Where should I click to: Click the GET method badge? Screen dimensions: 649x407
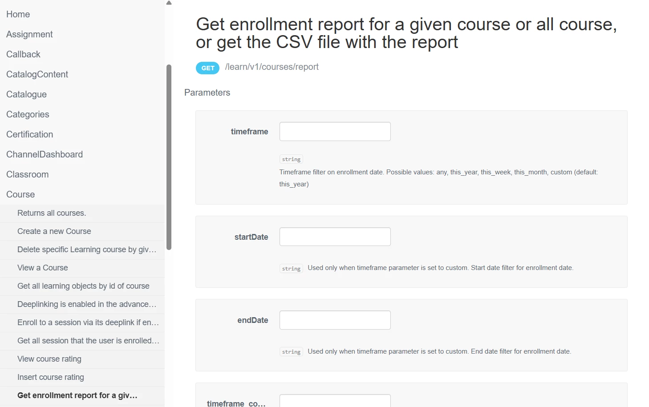(207, 68)
